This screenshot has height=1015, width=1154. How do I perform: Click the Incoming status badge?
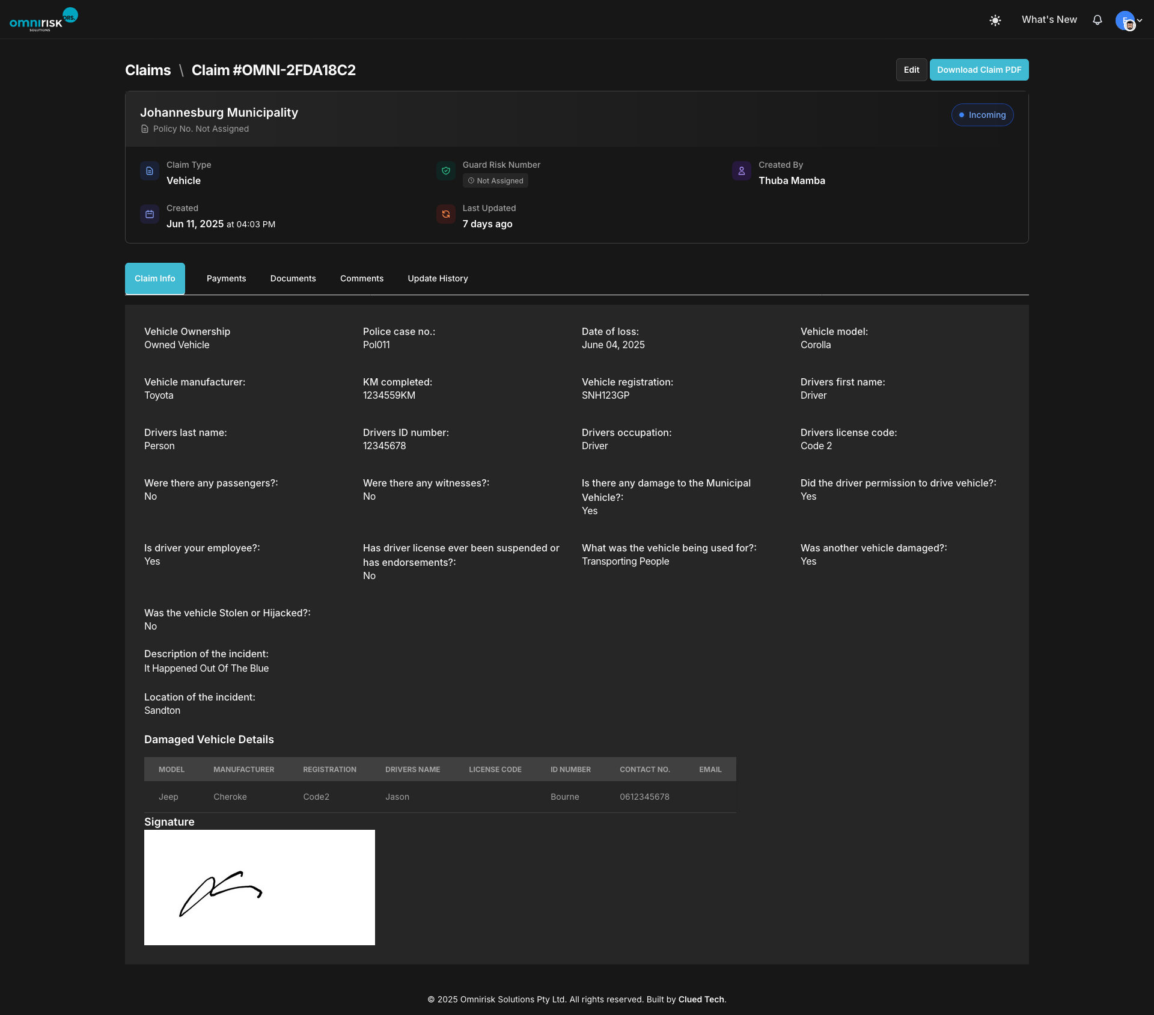982,115
